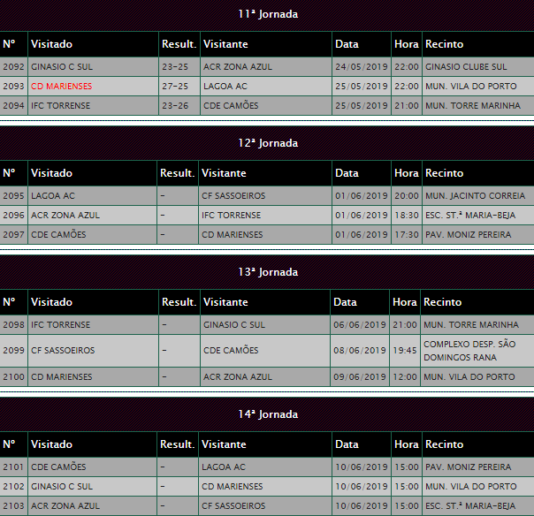Select result 23-25 of match 2092

click(x=175, y=67)
